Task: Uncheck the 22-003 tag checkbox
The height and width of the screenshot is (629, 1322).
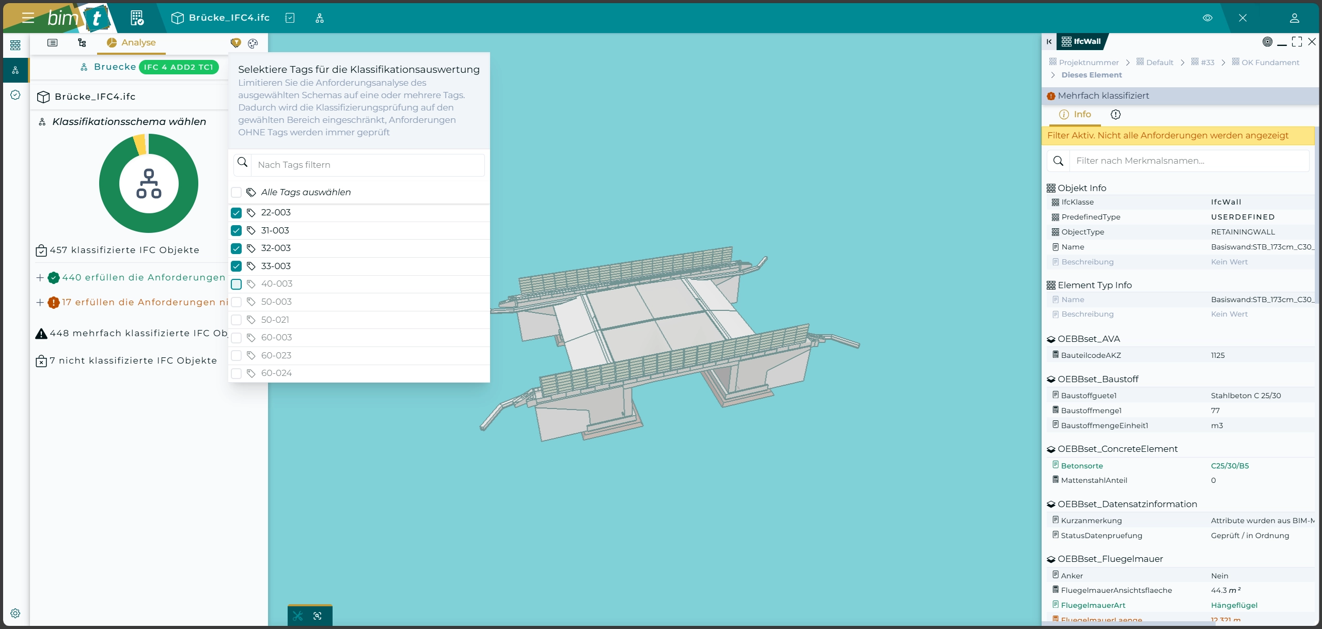Action: (236, 213)
